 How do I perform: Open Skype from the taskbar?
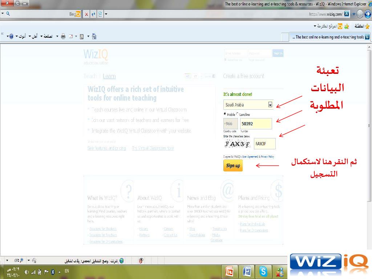263,272
